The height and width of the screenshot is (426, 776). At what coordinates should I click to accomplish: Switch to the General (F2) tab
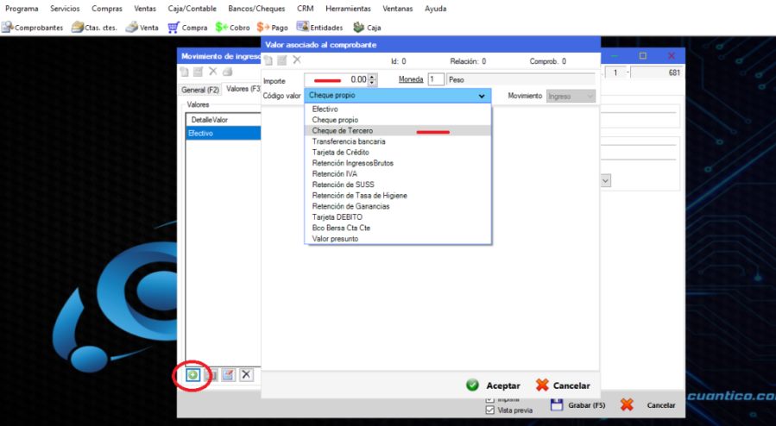(200, 90)
